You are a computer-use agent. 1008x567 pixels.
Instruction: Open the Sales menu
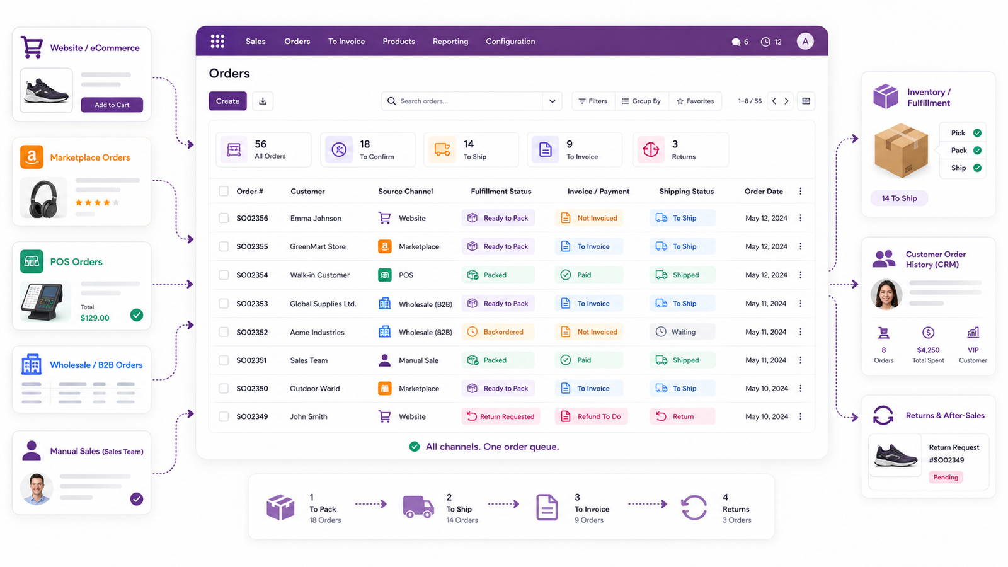(255, 42)
